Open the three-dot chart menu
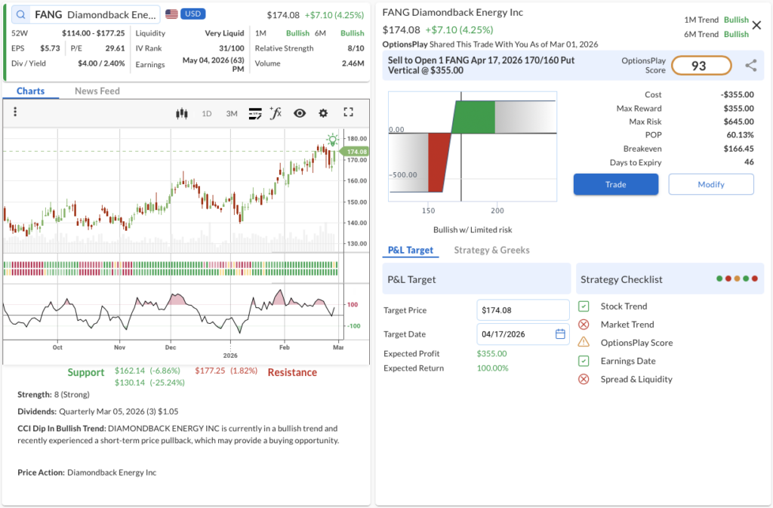773x508 pixels. (x=15, y=112)
